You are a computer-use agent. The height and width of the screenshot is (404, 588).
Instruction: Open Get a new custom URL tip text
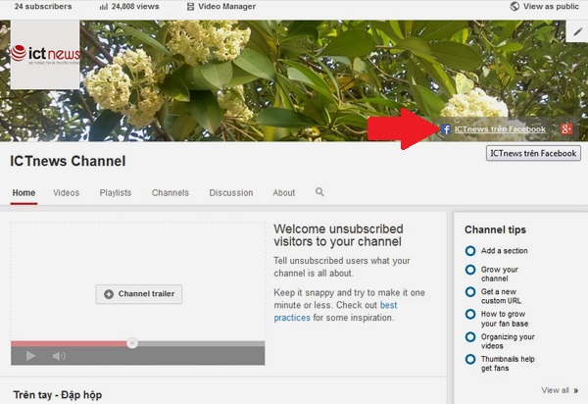point(502,296)
